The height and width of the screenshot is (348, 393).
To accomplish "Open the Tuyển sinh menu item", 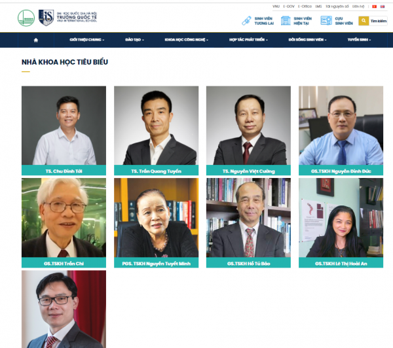I will 359,40.
